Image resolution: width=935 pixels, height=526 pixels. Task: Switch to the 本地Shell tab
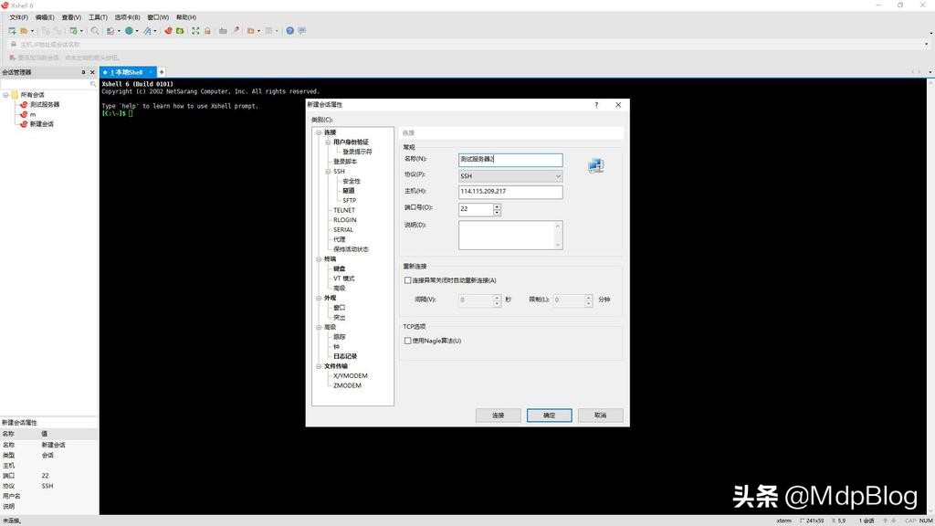(x=128, y=71)
